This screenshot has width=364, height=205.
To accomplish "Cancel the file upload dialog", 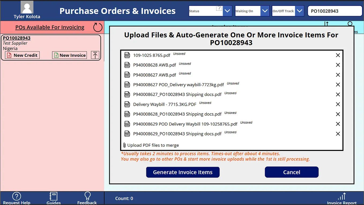I will (x=292, y=172).
